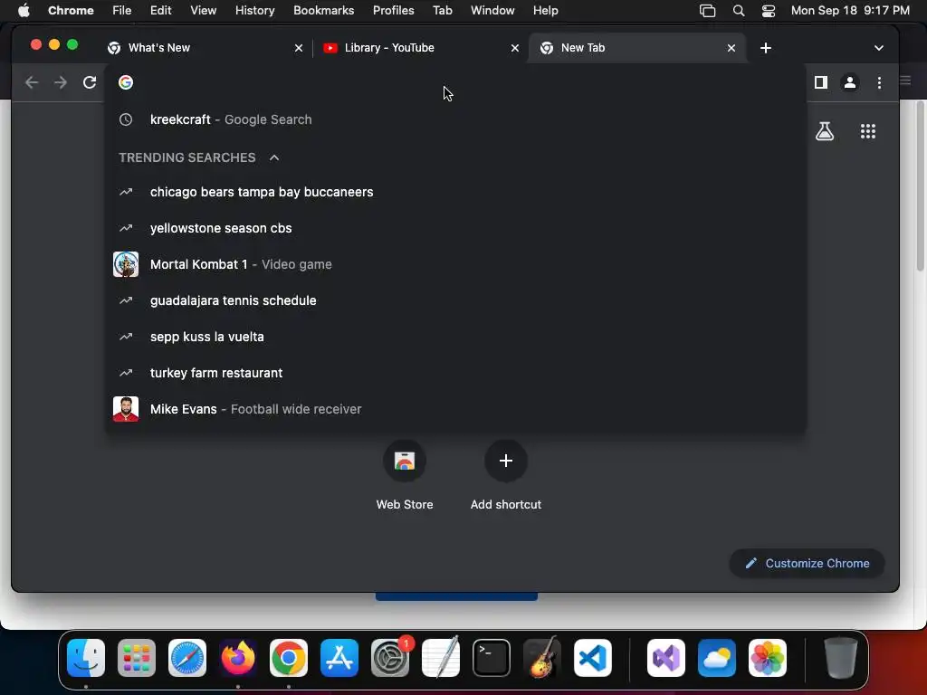Image resolution: width=927 pixels, height=695 pixels.
Task: Open the Trash in the dock
Action: point(841,658)
